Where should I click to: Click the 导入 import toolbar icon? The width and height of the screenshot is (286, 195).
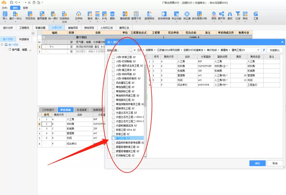[x=5, y=14]
